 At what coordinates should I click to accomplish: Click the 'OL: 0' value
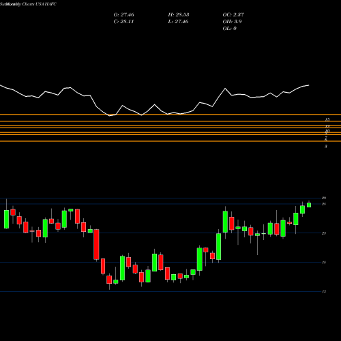point(230,29)
